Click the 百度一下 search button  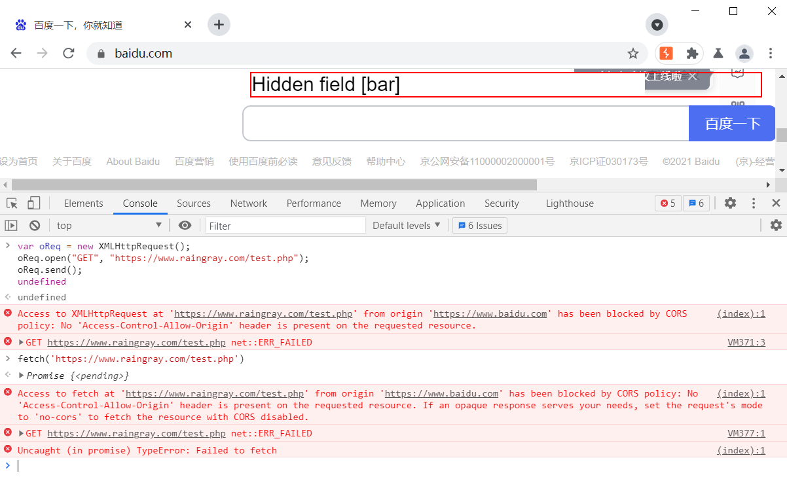732,124
